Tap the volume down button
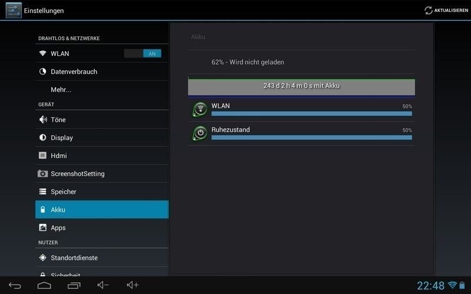This screenshot has height=294, width=471. click(x=102, y=285)
